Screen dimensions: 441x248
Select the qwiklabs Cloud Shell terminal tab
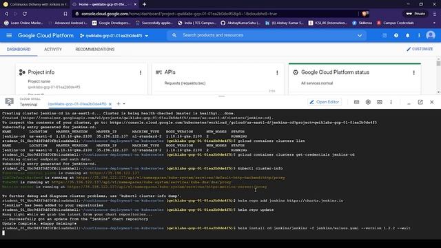(x=77, y=104)
